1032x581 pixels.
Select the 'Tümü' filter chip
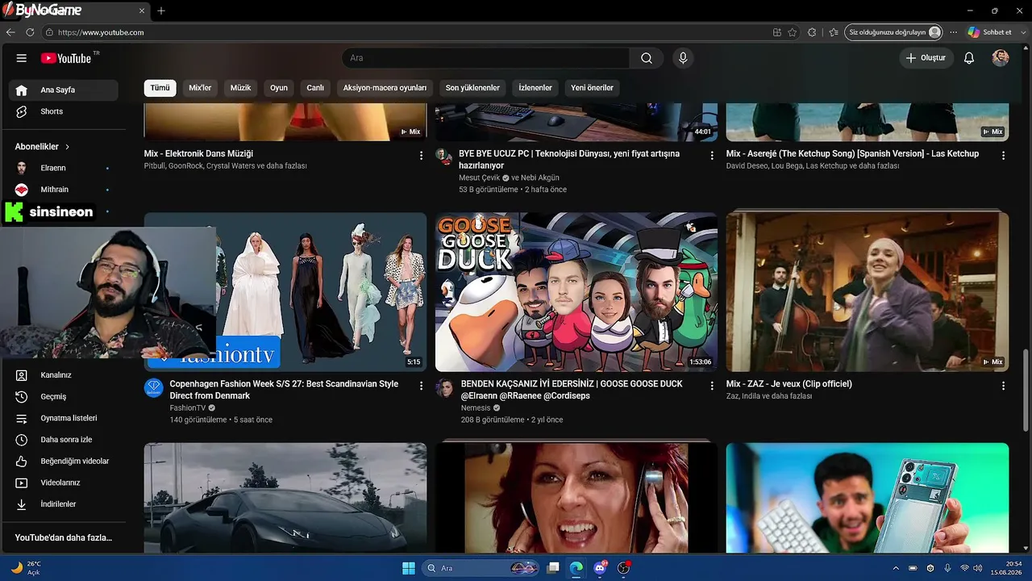[x=160, y=88]
